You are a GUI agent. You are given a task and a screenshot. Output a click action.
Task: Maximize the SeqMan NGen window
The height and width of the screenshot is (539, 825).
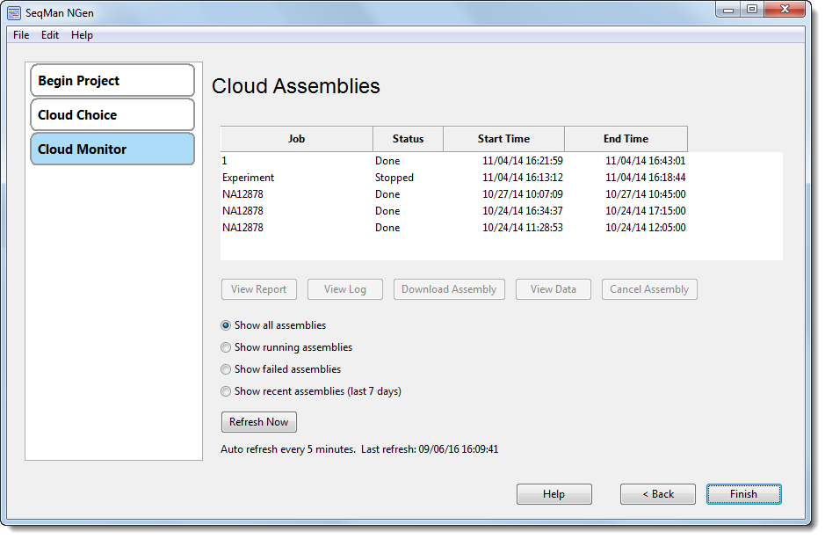752,10
